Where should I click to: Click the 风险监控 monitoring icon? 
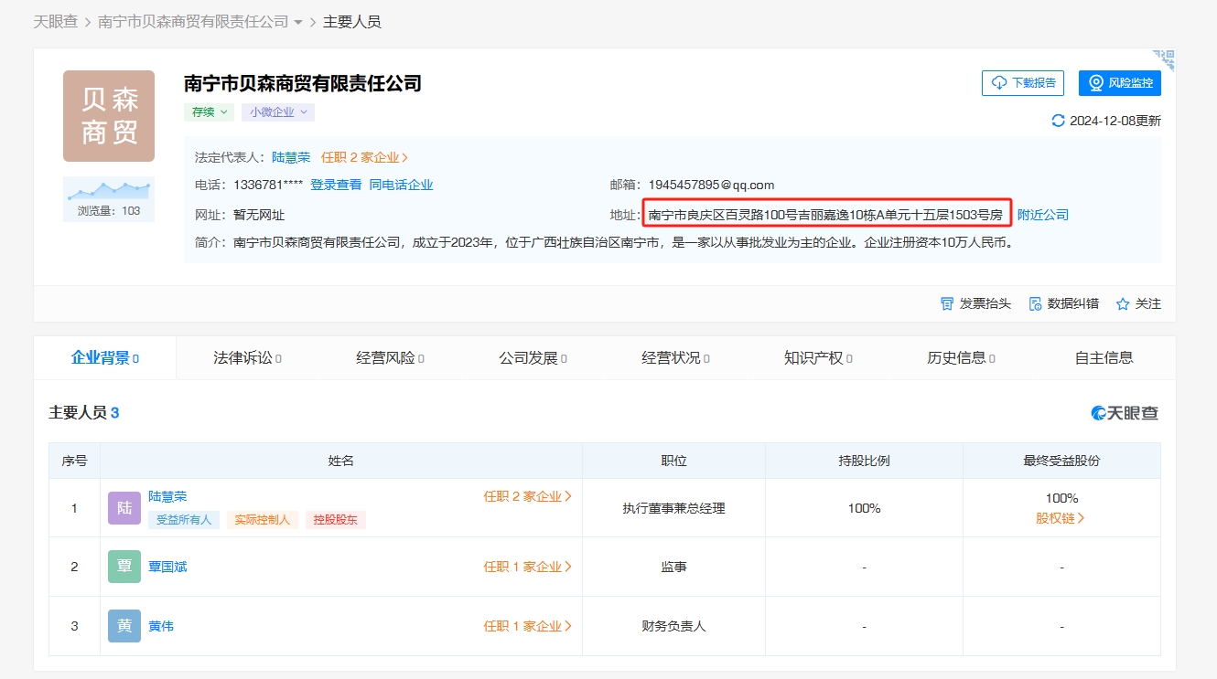1094,81
